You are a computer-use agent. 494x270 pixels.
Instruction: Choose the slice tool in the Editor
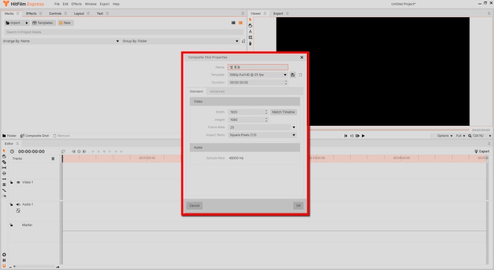4,162
